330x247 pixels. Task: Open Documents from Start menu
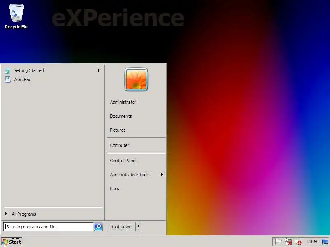(x=121, y=116)
